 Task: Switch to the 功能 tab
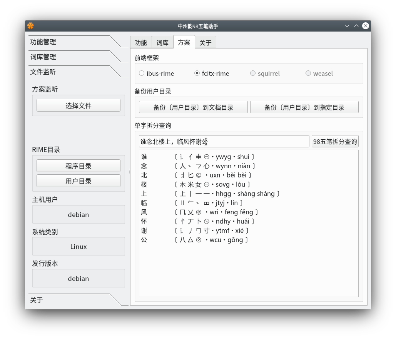(x=141, y=42)
